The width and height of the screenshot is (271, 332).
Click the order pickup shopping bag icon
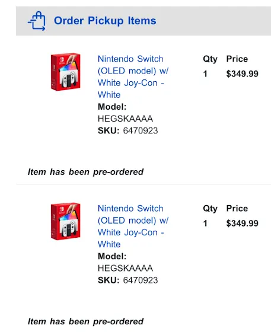(37, 21)
